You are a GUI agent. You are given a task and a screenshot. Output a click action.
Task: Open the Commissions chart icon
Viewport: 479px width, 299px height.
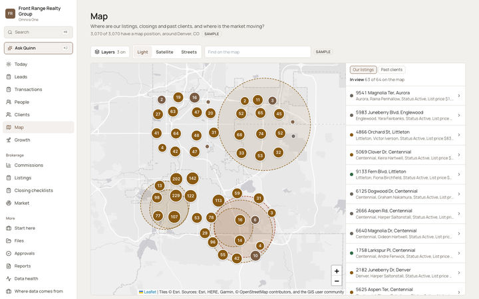[9, 165]
